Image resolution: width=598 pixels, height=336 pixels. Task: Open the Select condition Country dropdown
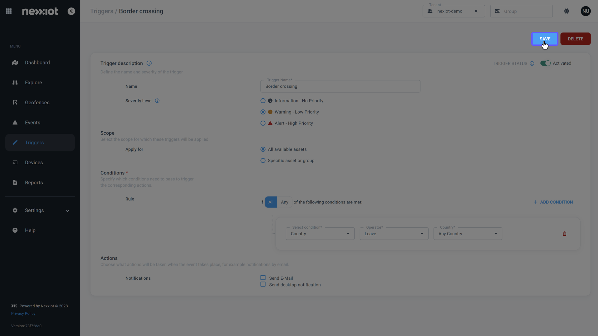[x=320, y=234]
